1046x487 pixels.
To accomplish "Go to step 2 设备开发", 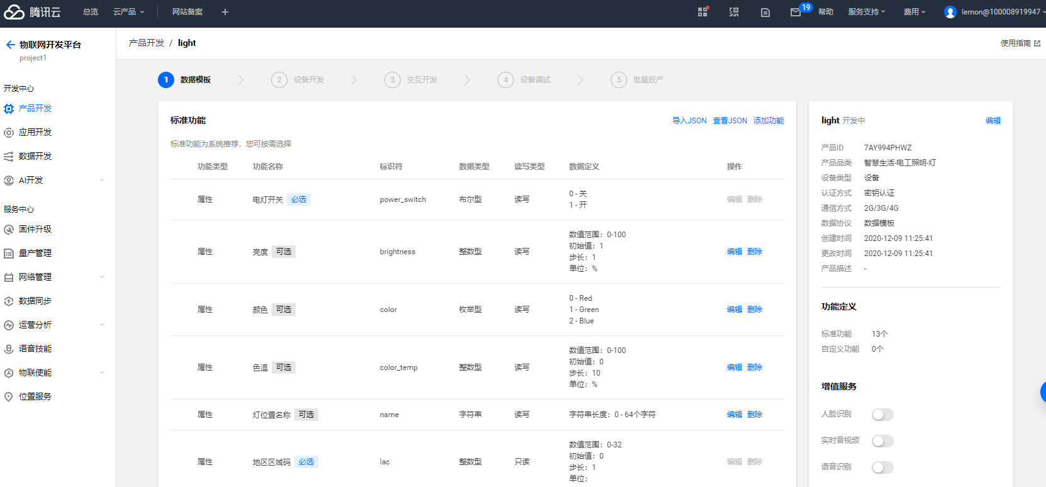I will [x=298, y=80].
